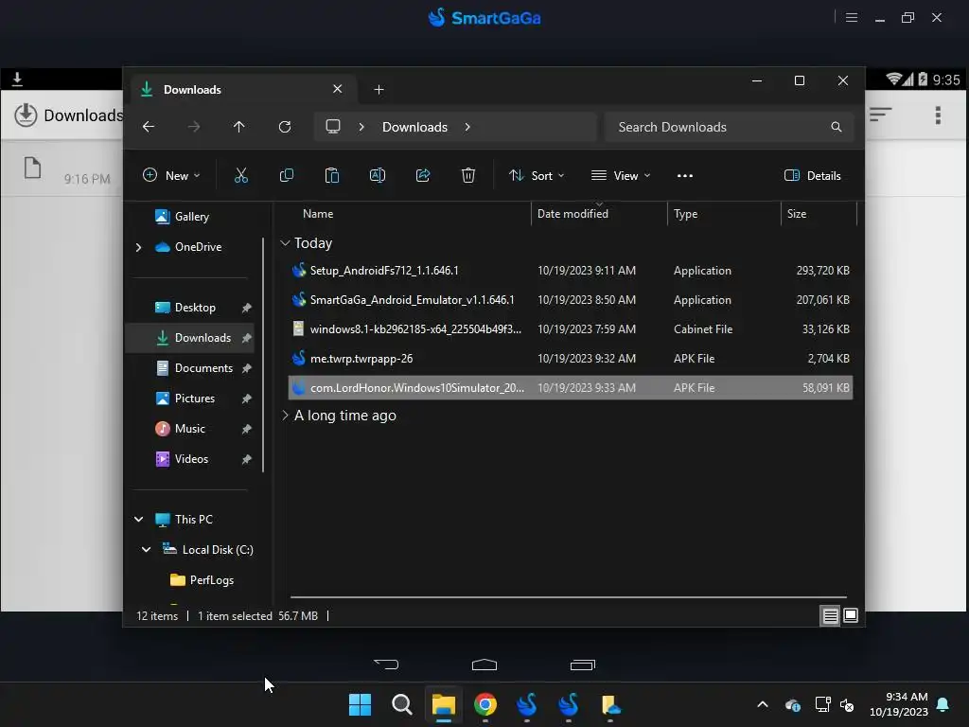Open SmartGaGa hamburger menu
Image resolution: width=969 pixels, height=727 pixels.
[x=852, y=18]
